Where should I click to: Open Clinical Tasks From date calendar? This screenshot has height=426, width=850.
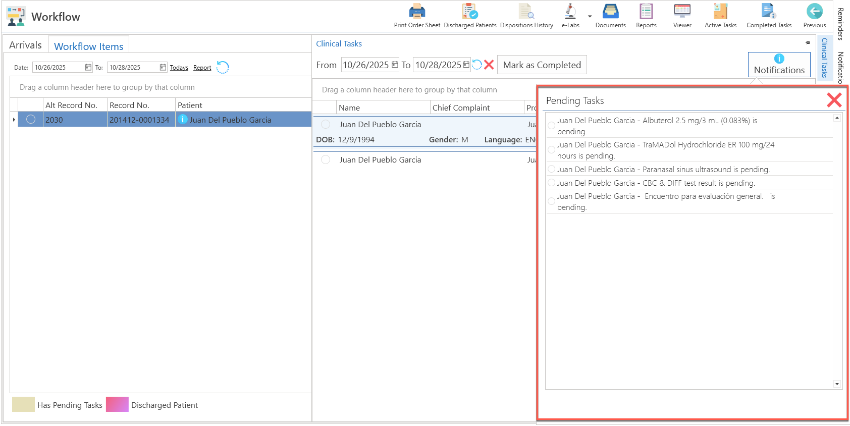pyautogui.click(x=395, y=65)
